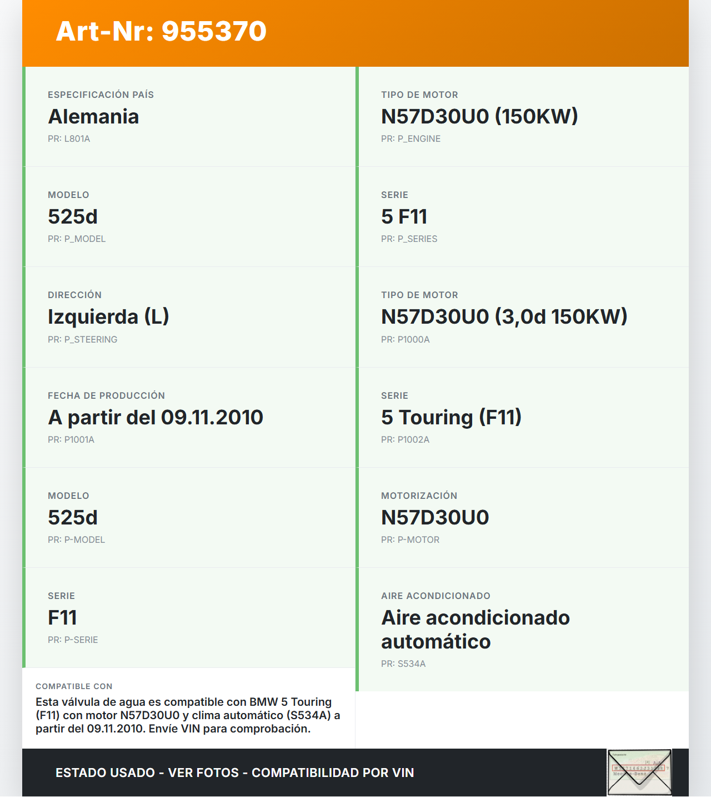
Task: Click the PR: S534A code
Action: point(403,664)
